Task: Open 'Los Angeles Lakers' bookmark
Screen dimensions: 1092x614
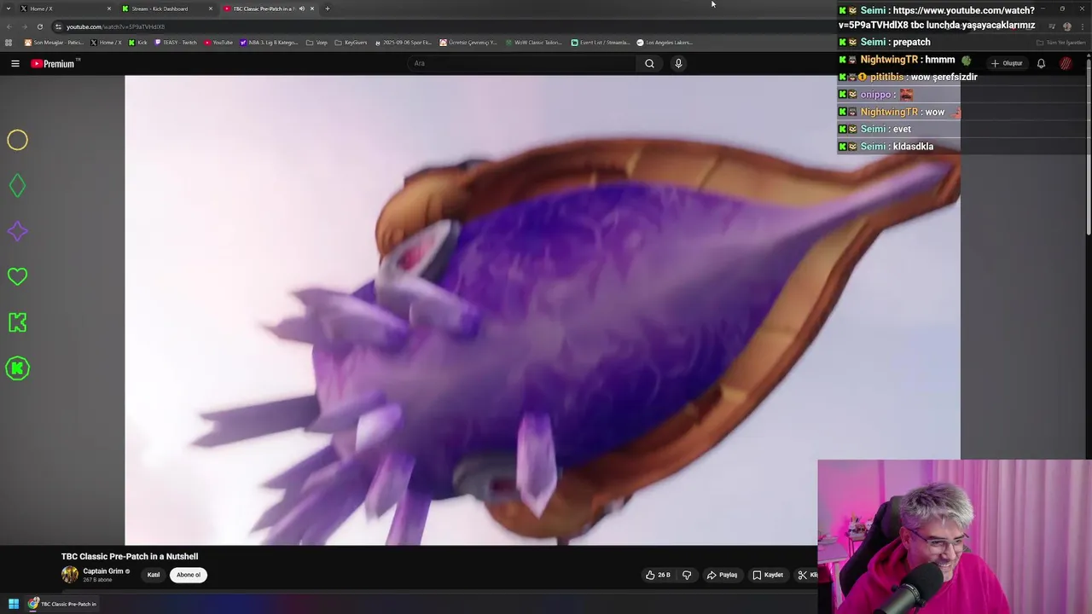Action: (x=665, y=43)
